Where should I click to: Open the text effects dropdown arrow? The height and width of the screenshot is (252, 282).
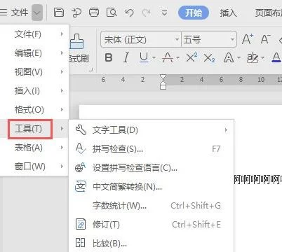click(x=239, y=57)
